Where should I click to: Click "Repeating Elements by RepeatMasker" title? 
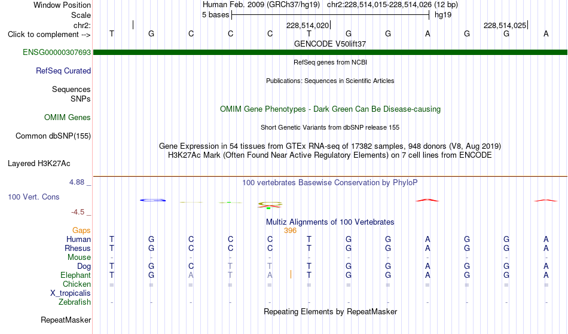tap(330, 311)
